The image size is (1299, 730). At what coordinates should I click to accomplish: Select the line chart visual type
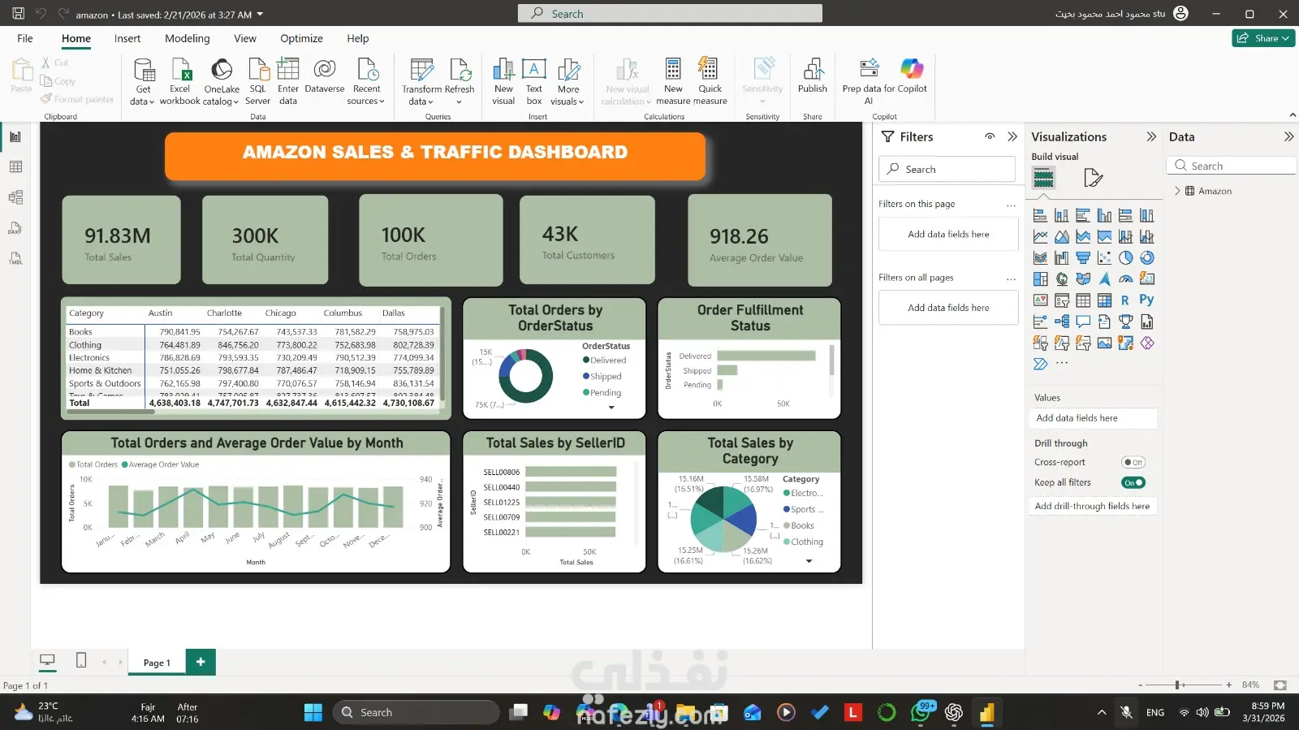[x=1040, y=236]
